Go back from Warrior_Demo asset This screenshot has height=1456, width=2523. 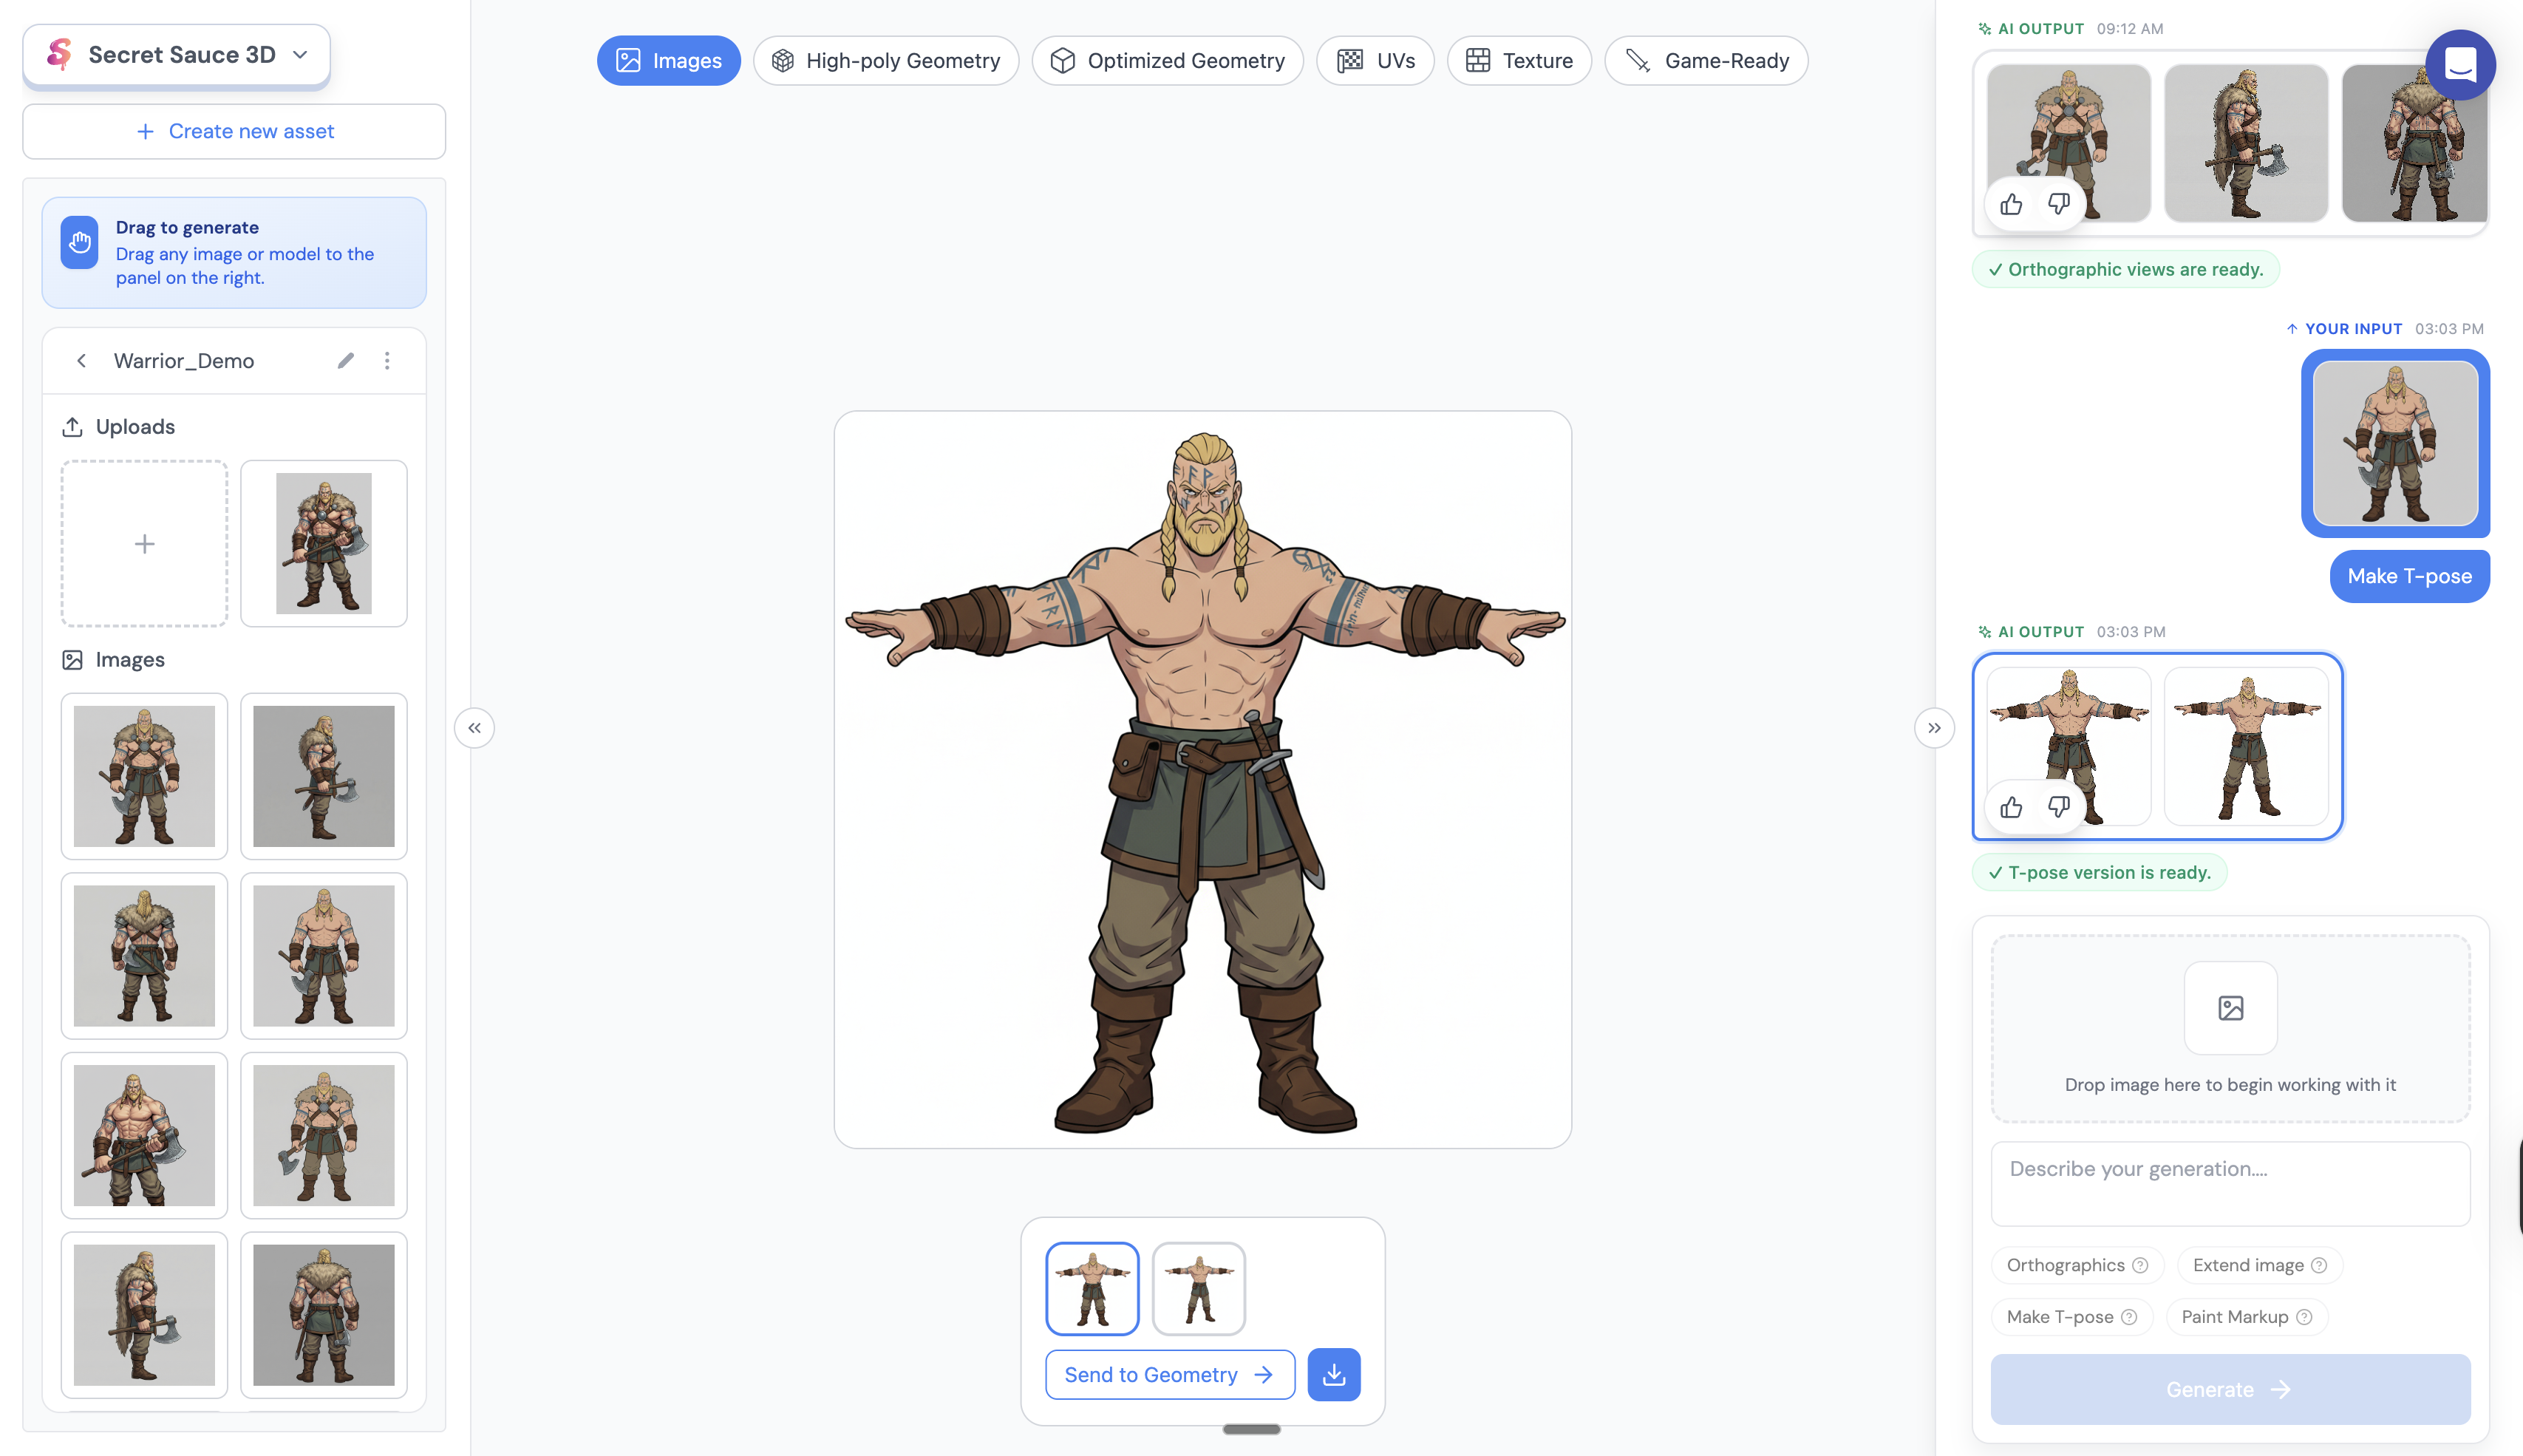(x=81, y=360)
